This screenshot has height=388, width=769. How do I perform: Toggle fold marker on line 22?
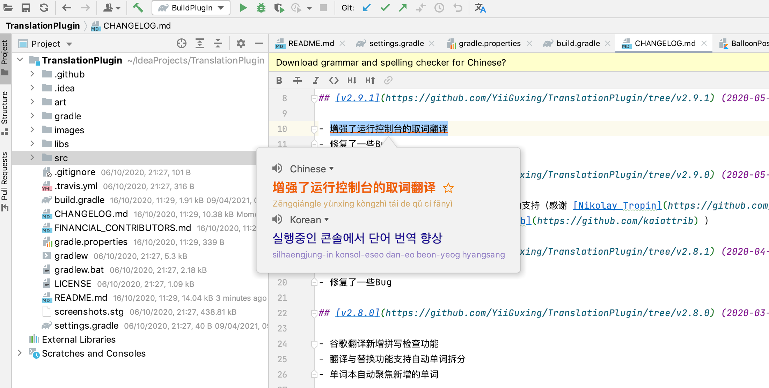click(x=314, y=314)
